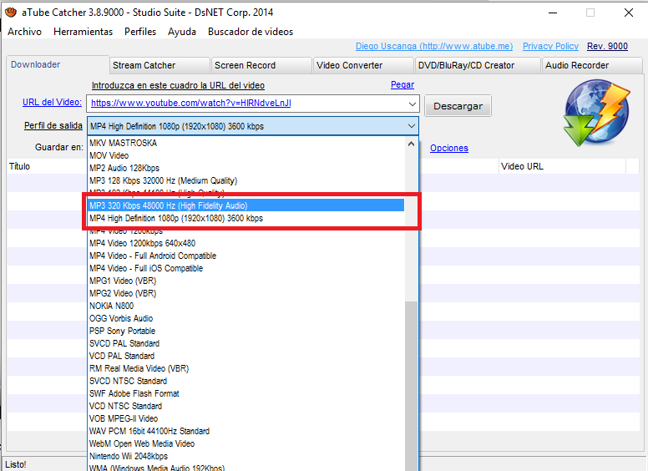Open the Archivo menu
Screen dimensions: 648x471
pos(24,32)
